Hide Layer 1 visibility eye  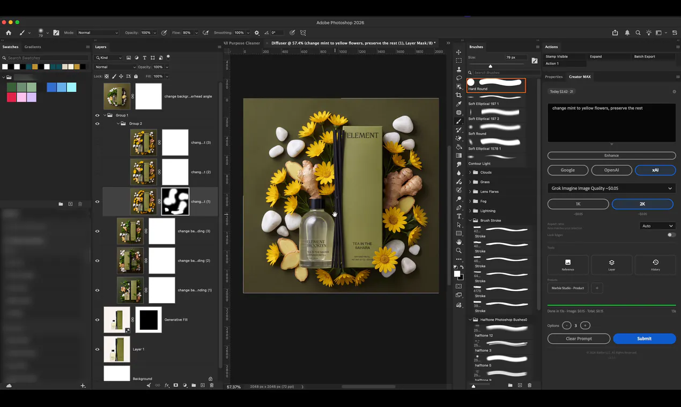97,349
